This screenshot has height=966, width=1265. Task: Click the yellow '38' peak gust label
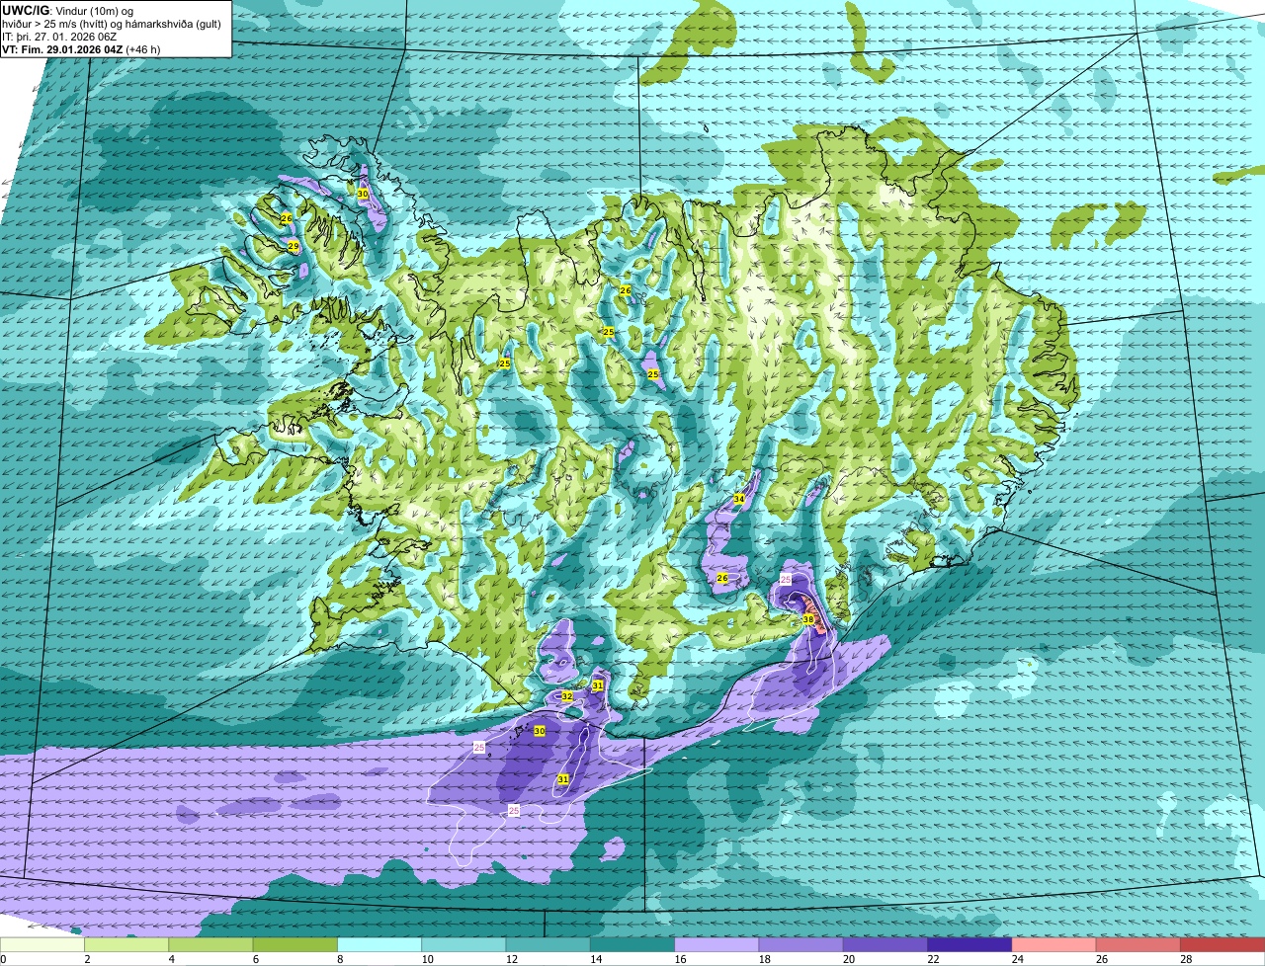click(808, 619)
